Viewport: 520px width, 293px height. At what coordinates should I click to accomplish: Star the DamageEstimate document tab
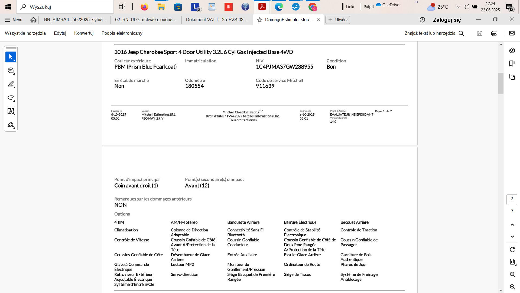pos(259,20)
